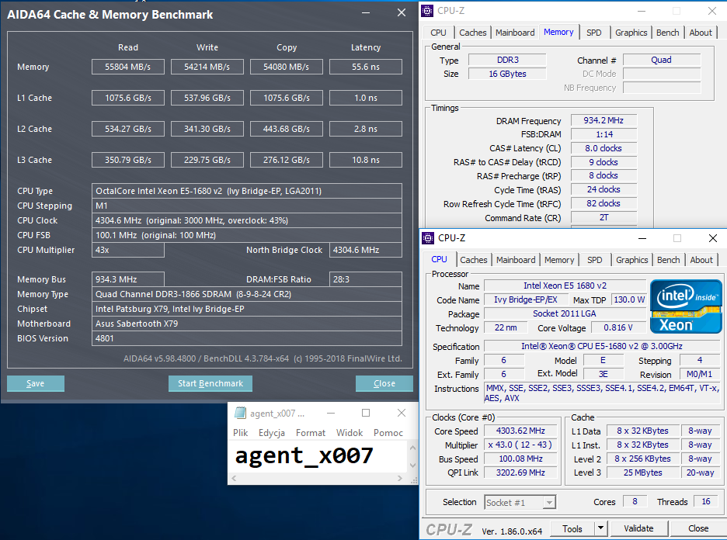Open Caches tab in upper CPU-Z window
Image resolution: width=727 pixels, height=540 pixels.
pos(472,33)
